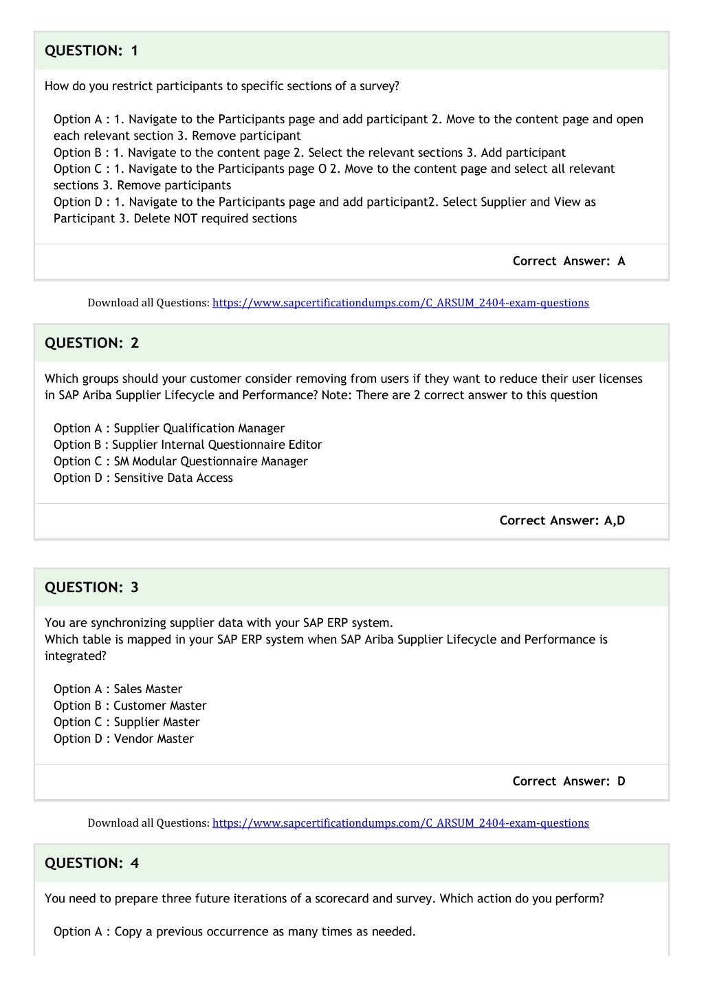
Task: Click the QUESTION: 2 header
Action: (351, 343)
